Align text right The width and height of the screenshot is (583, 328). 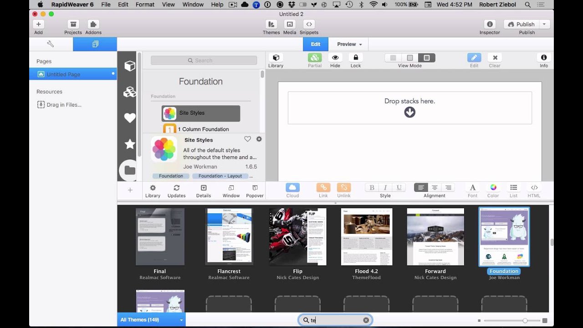click(x=448, y=187)
